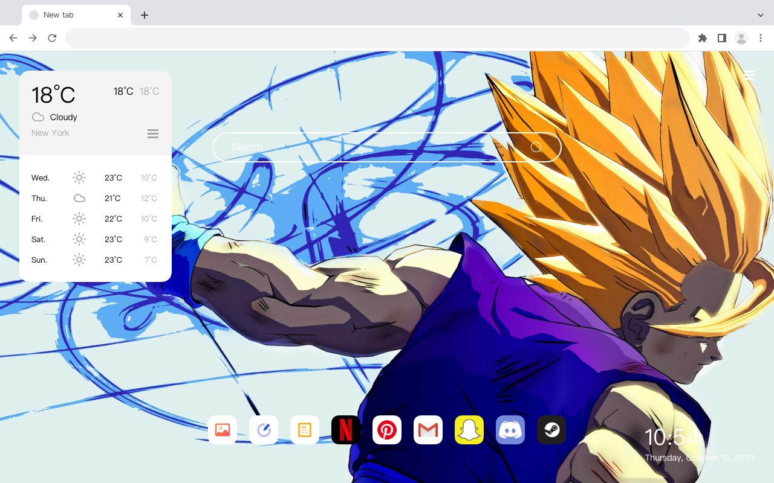Launch Gmail from the dock
The height and width of the screenshot is (483, 774).
(x=428, y=430)
